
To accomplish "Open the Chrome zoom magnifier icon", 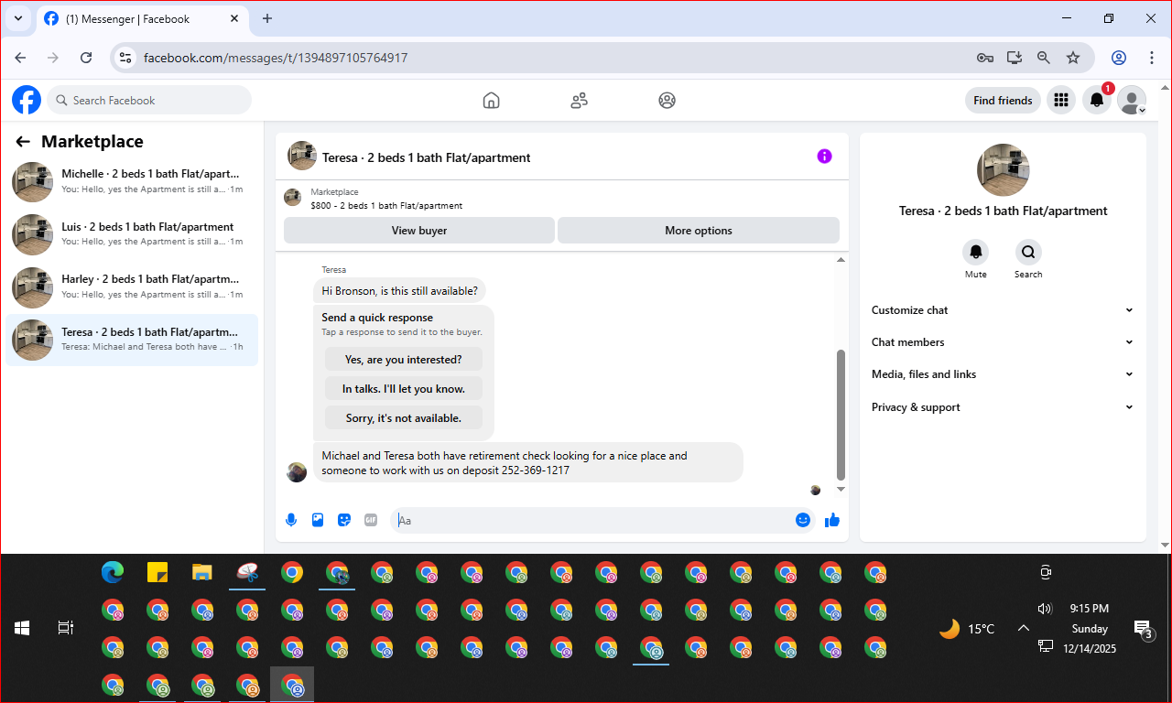I will [1044, 58].
